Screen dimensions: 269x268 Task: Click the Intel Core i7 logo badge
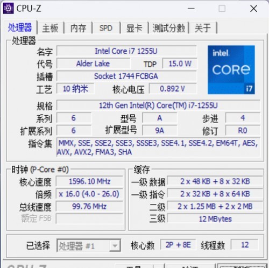[231, 70]
